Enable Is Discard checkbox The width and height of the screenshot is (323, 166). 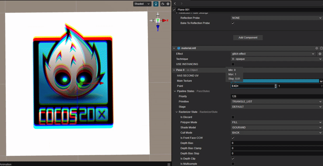233,117
